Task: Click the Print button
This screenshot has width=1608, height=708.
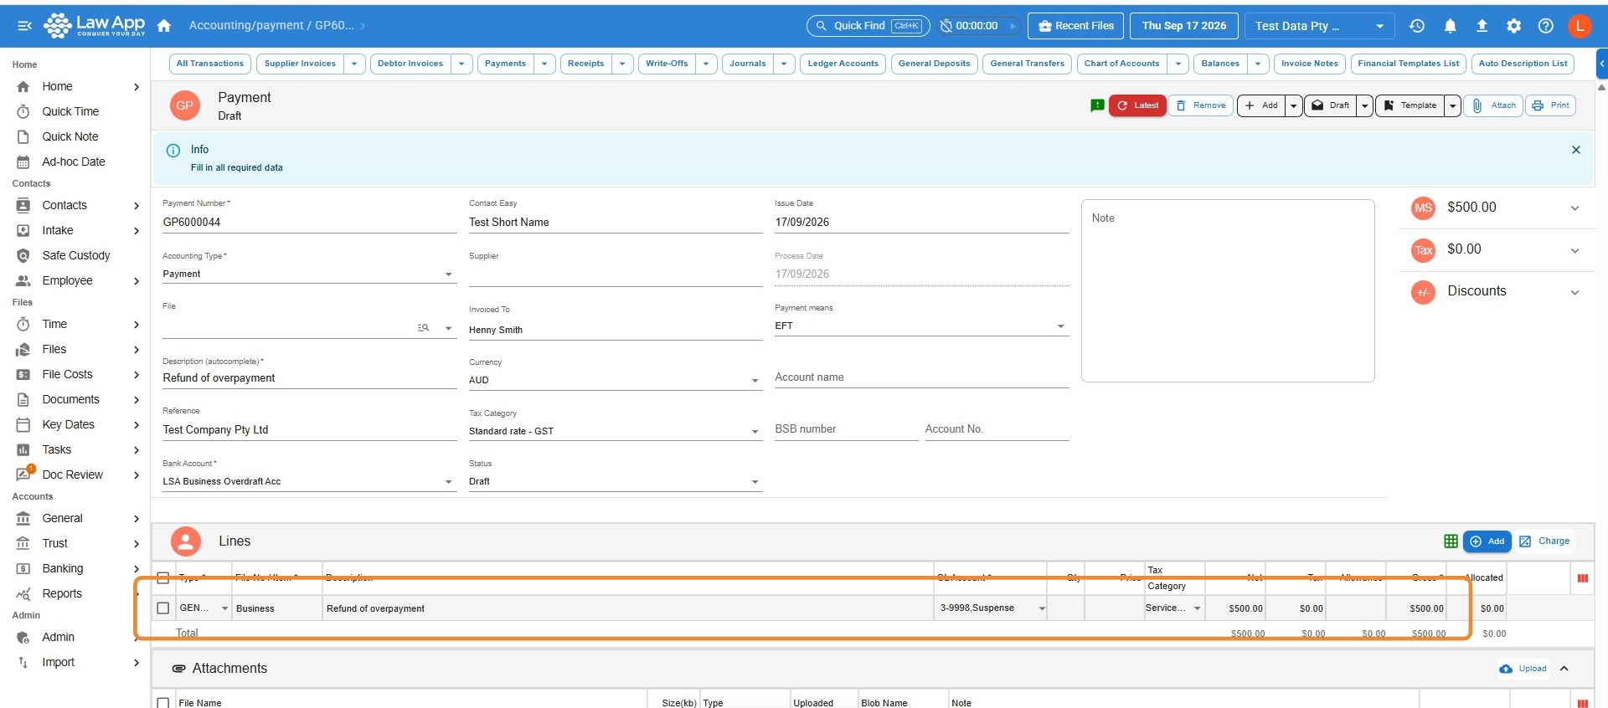Action: [x=1550, y=105]
